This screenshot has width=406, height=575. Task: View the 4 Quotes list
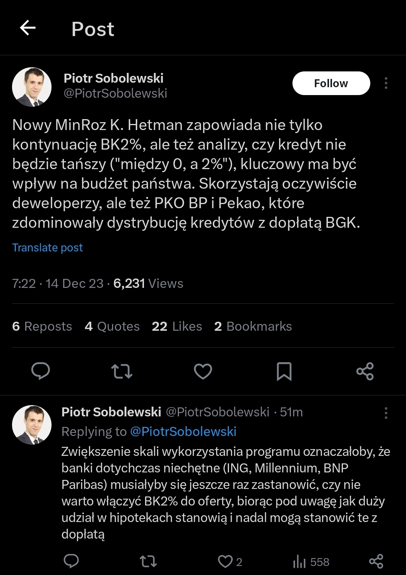(112, 326)
